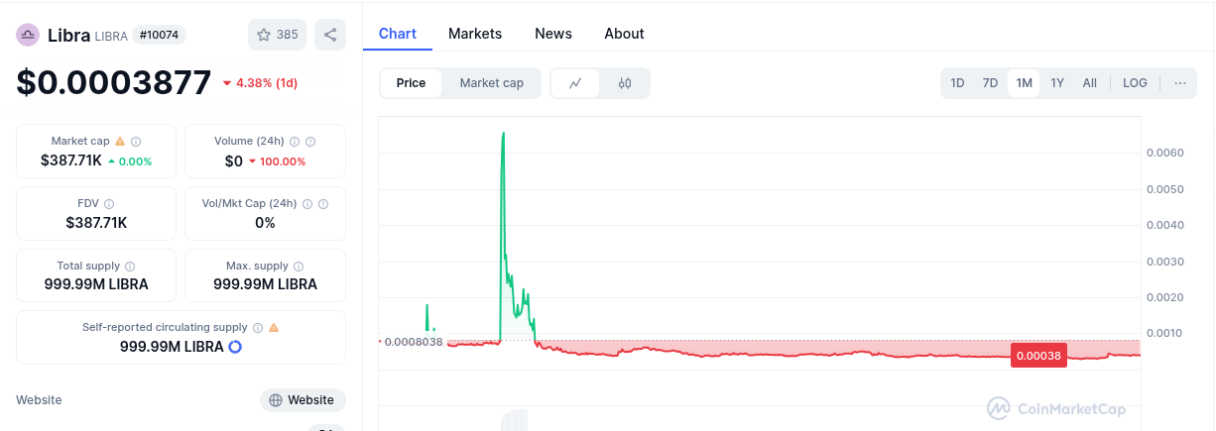Open FDV info icon
This screenshot has height=431, width=1216.
coord(109,204)
